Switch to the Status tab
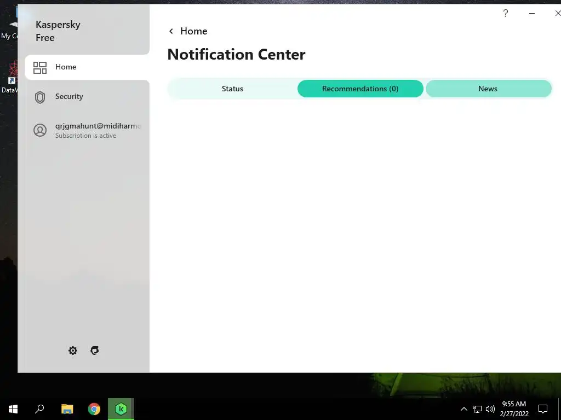The height and width of the screenshot is (420, 561). tap(232, 89)
